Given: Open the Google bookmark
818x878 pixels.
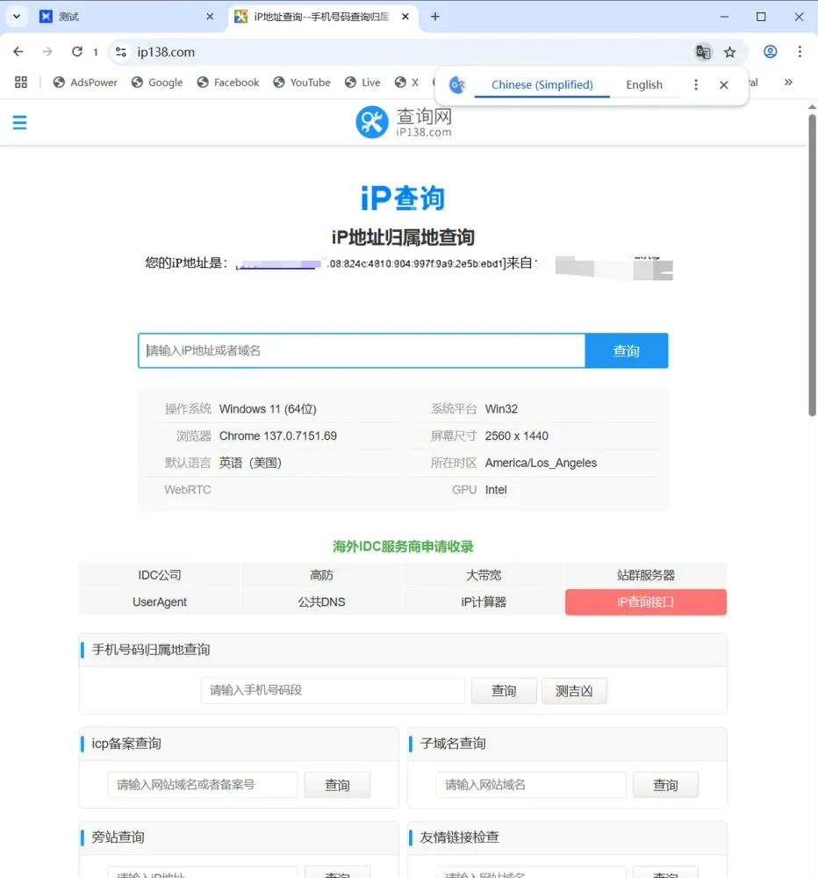Looking at the screenshot, I should pos(157,83).
